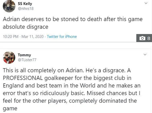This screenshot has height=113, width=152.
Task: Expand Tommy's tweet options chevron
Action: 145,54
